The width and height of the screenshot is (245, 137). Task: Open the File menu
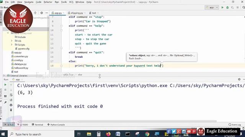[7, 2]
